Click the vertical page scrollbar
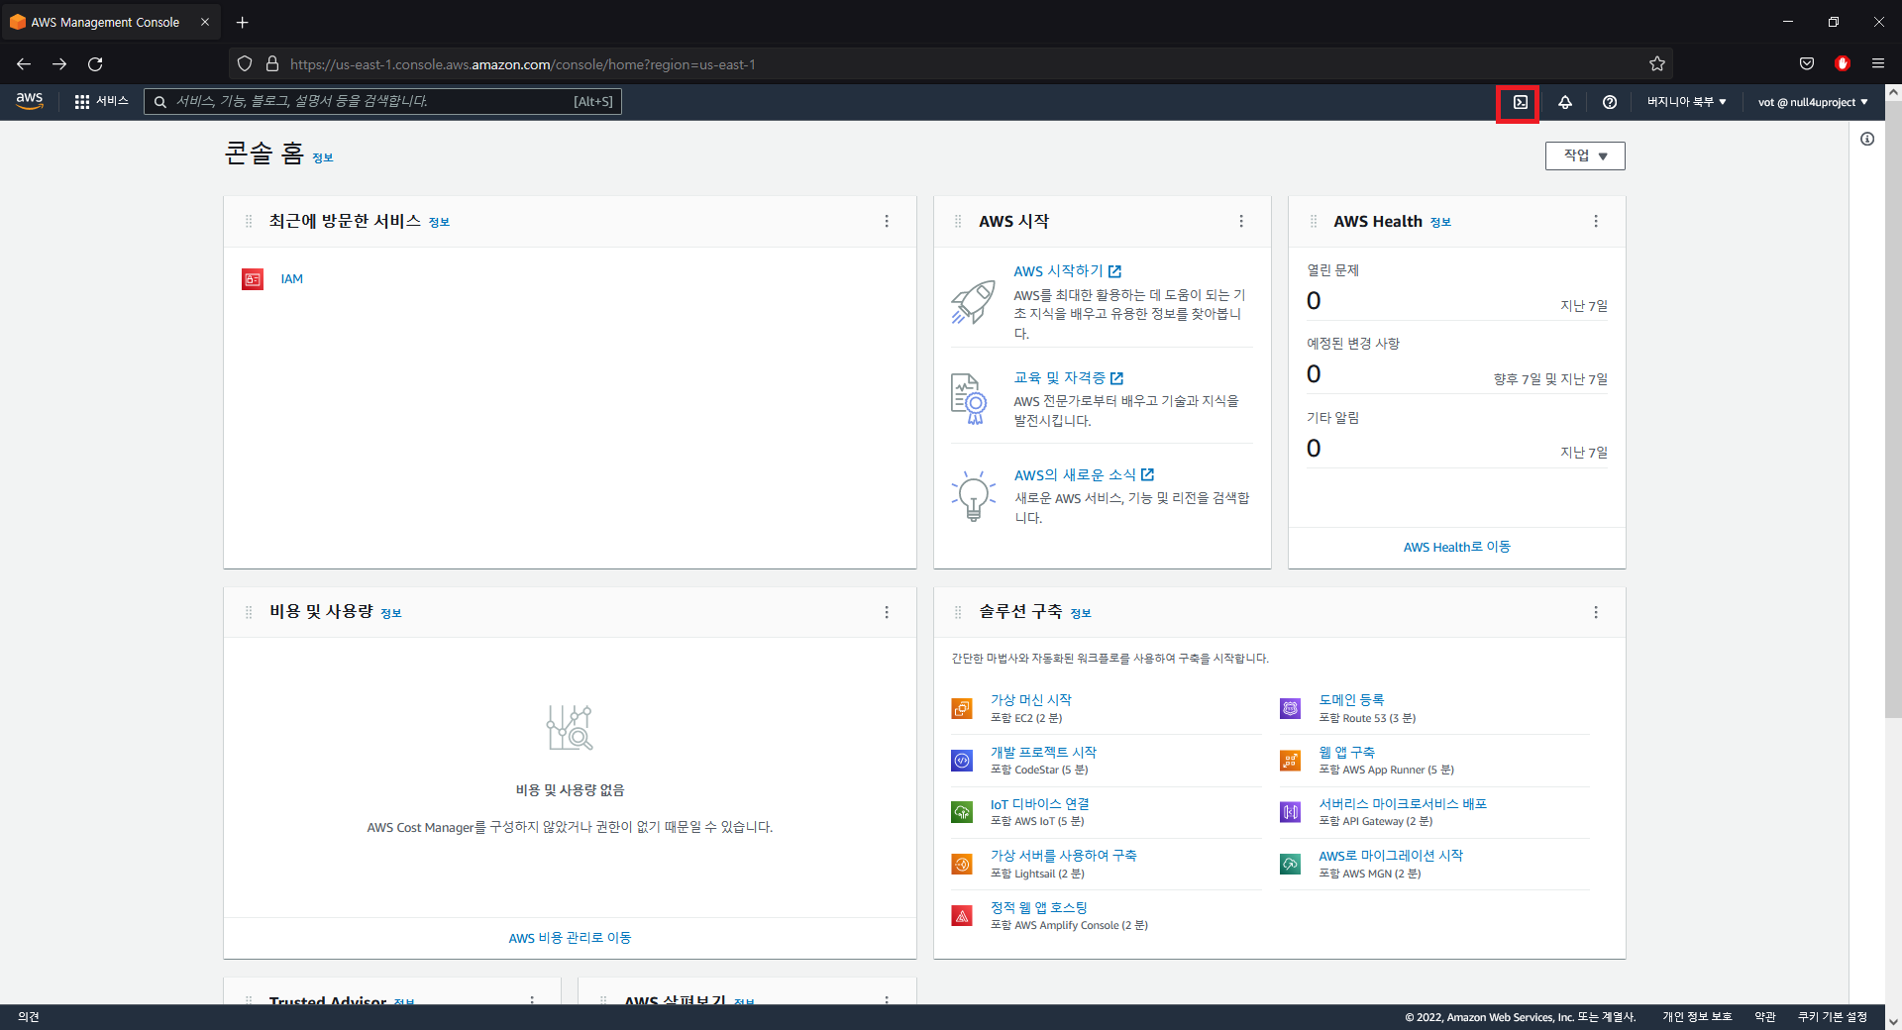Screen dimensions: 1902x1030 click(1892, 408)
